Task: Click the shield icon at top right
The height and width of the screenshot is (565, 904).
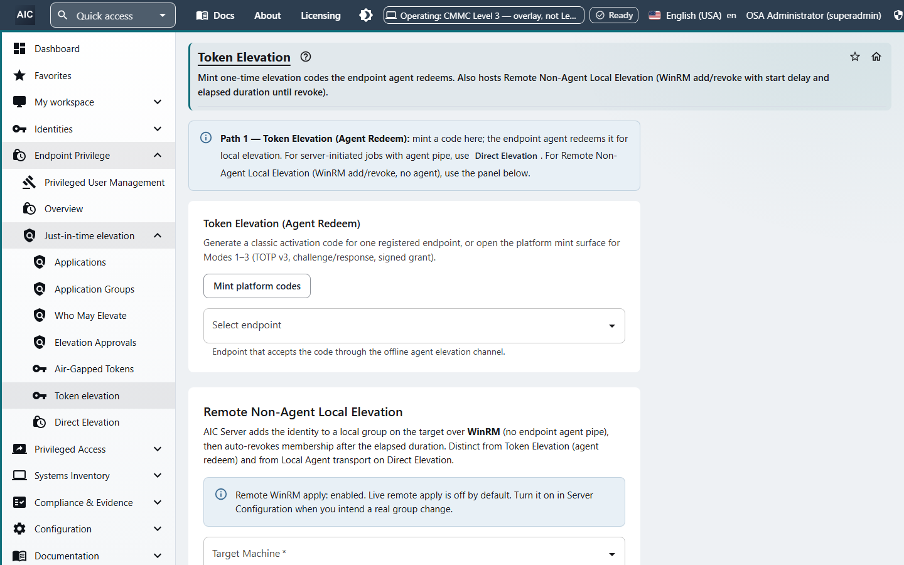Action: coord(898,15)
